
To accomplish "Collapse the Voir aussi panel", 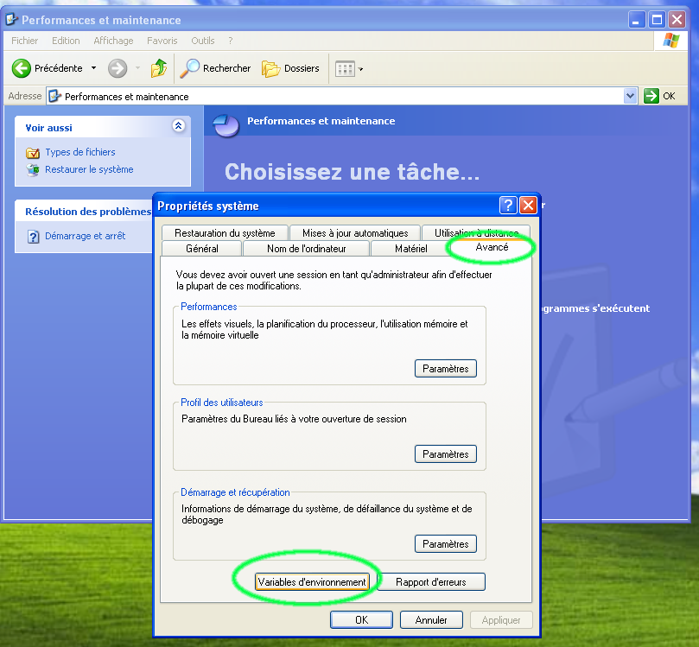I will click(178, 126).
